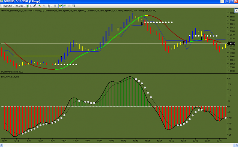Click the 19:04 time axis label
238x147 pixels.
4,141
